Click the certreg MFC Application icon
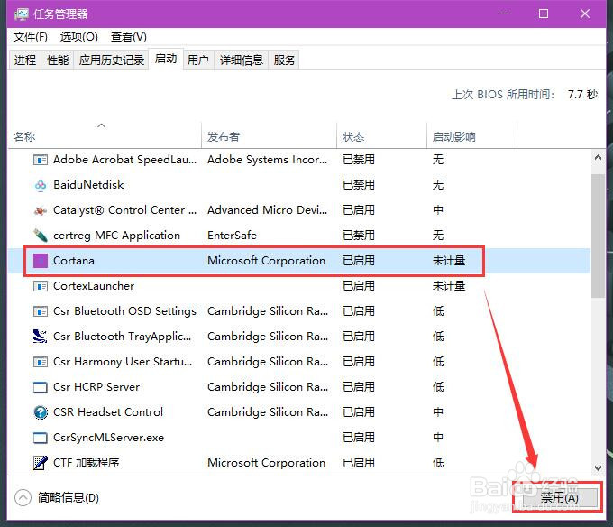Viewport: 613px width, 527px height. 41,236
